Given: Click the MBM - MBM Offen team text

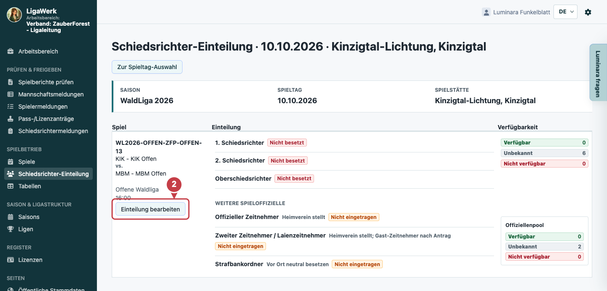Looking at the screenshot, I should [141, 174].
